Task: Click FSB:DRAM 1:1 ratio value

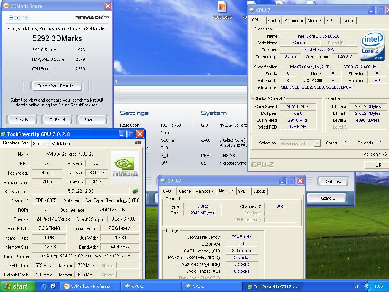Action: tap(241, 244)
